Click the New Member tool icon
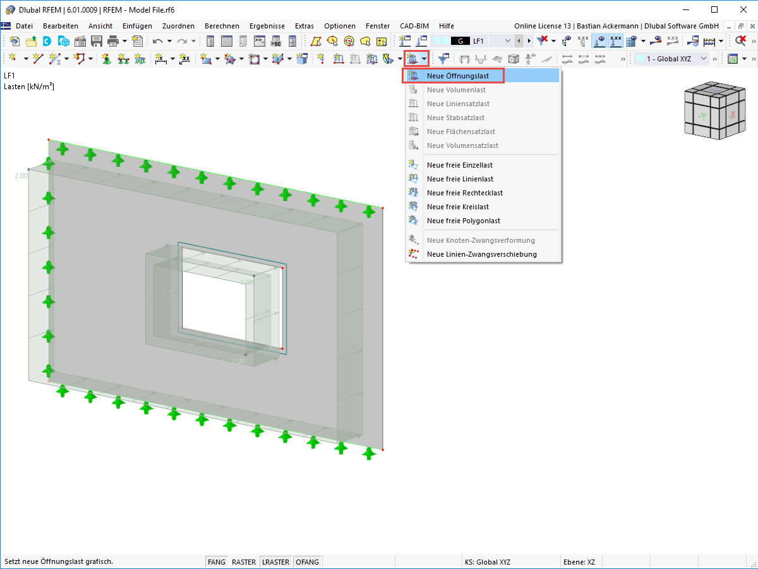Image resolution: width=758 pixels, height=569 pixels. (54, 59)
